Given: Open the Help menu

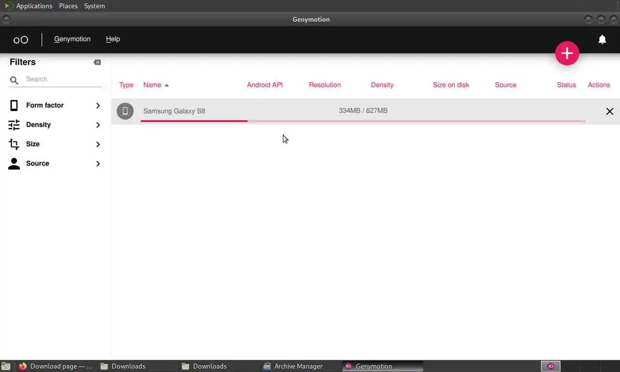Looking at the screenshot, I should pos(113,39).
